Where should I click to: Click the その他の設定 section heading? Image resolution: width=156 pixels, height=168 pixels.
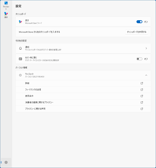pos(21,41)
